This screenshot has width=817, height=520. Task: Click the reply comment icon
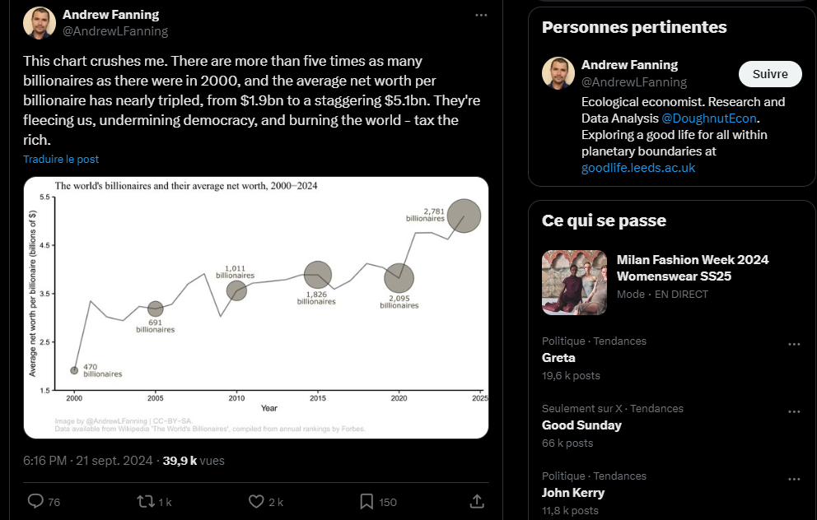(35, 501)
